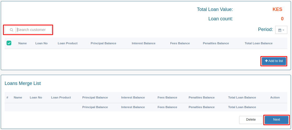Click the # column header in Merge List

[7, 97]
